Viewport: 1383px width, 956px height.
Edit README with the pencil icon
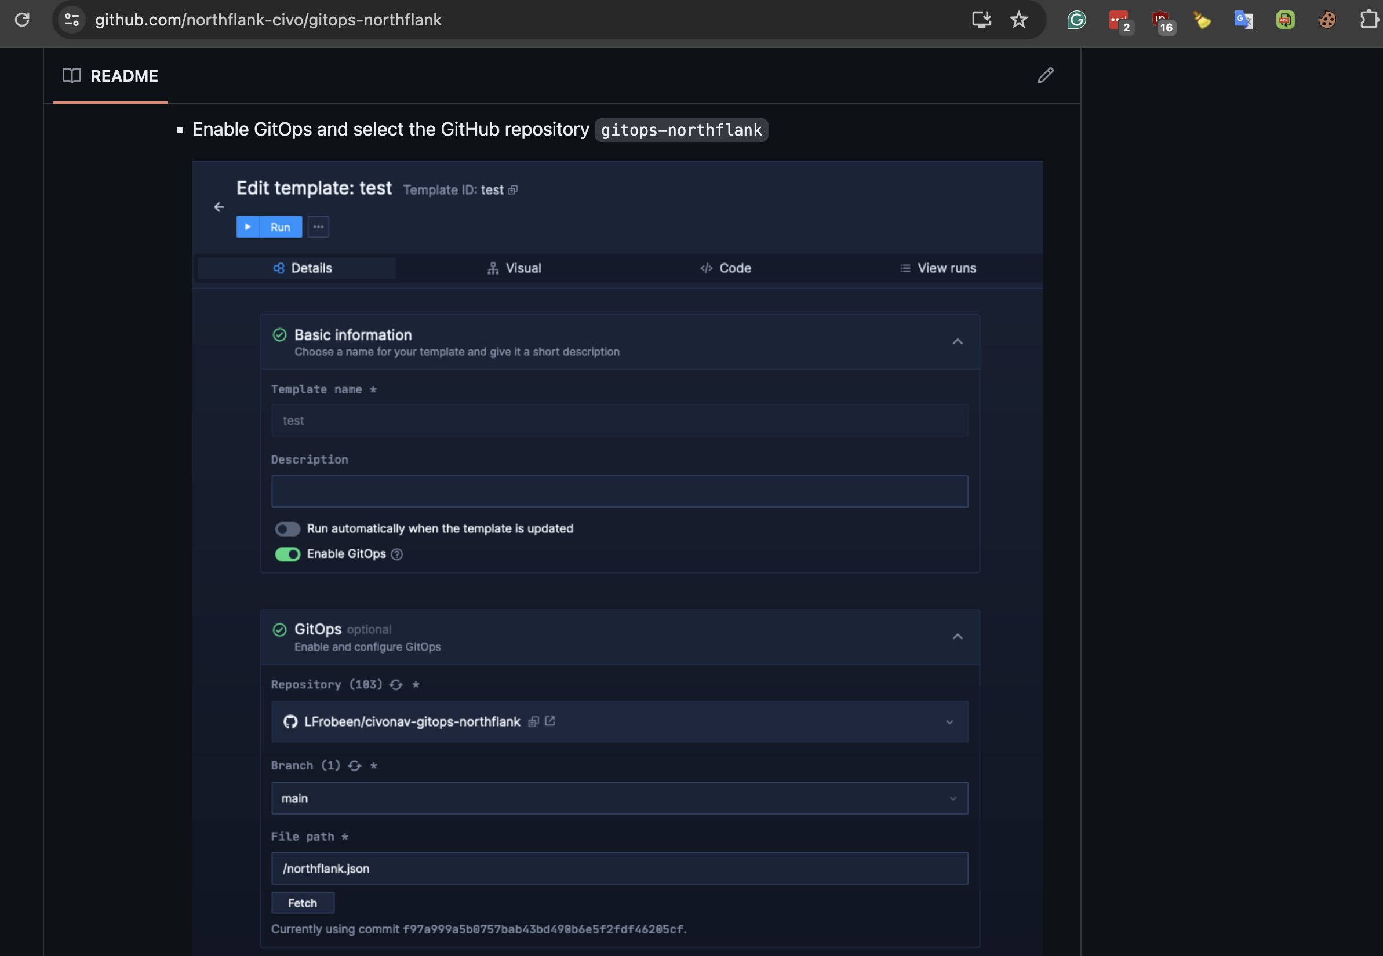pyautogui.click(x=1046, y=75)
